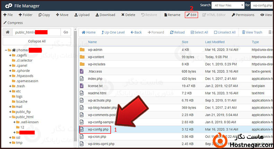
Task: Sort files by Size column header
Action: coord(185,42)
